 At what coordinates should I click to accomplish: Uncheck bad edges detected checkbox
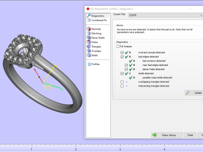(x=122, y=57)
